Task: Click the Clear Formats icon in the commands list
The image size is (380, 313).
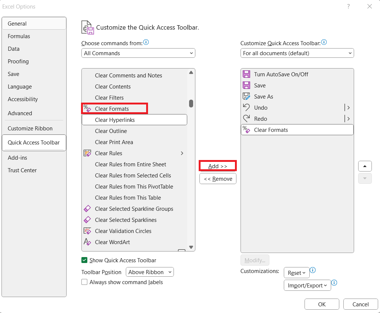Action: click(87, 108)
